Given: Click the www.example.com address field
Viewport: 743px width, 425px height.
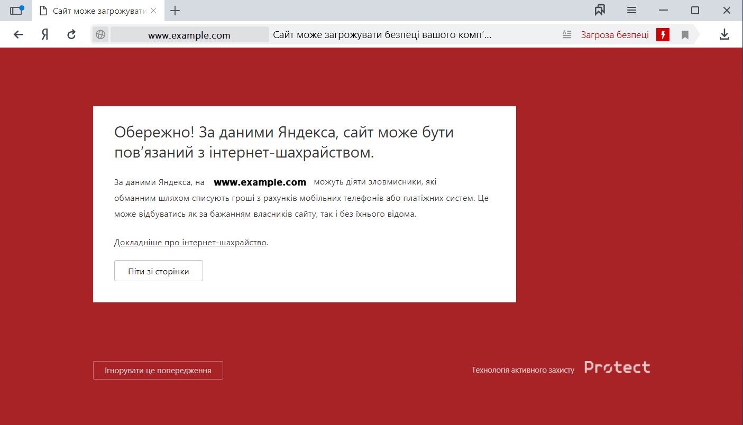Looking at the screenshot, I should point(189,35).
